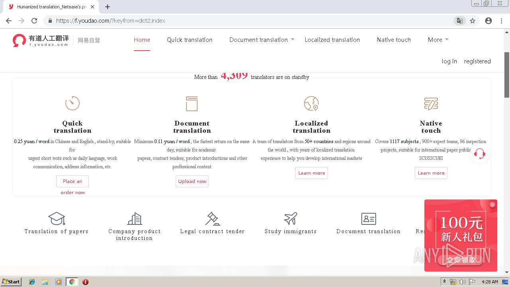Open a new browser tab
This screenshot has width=510, height=287.
[x=108, y=7]
